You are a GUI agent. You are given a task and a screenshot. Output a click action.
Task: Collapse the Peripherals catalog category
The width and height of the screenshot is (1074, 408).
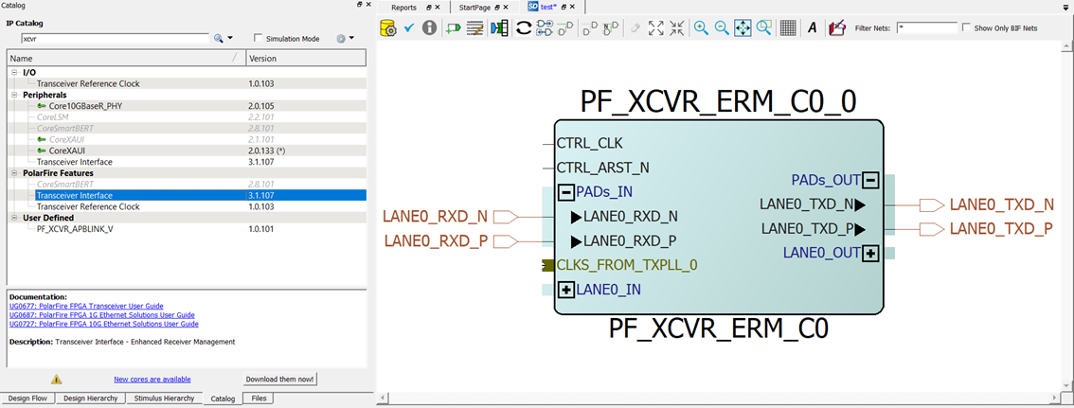14,95
